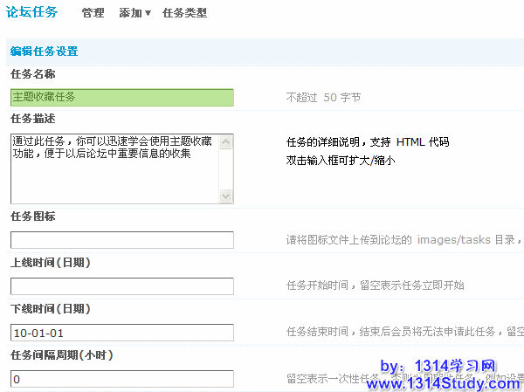Click the 论坛任务 page title
524x392 pixels.
click(x=32, y=12)
